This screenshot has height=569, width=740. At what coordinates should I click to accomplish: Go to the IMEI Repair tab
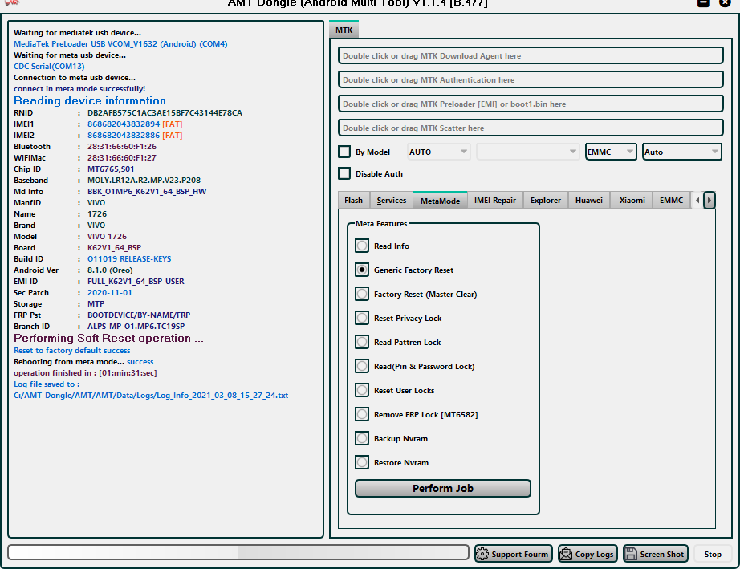495,201
